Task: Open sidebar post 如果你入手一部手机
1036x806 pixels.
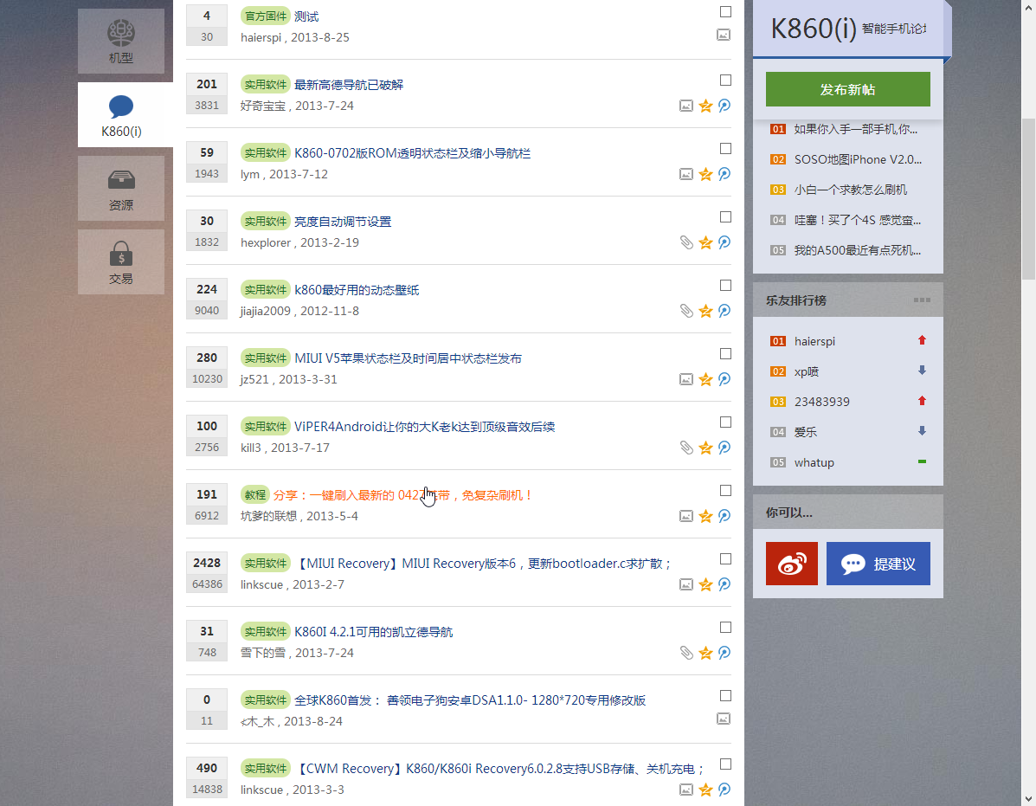Action: (856, 130)
